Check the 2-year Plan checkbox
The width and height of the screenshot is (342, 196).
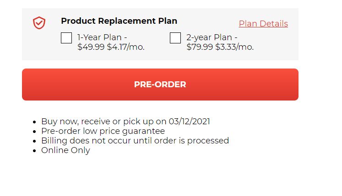[175, 38]
